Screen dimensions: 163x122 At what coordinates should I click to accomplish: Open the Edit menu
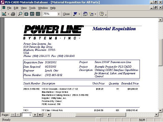click(16, 8)
